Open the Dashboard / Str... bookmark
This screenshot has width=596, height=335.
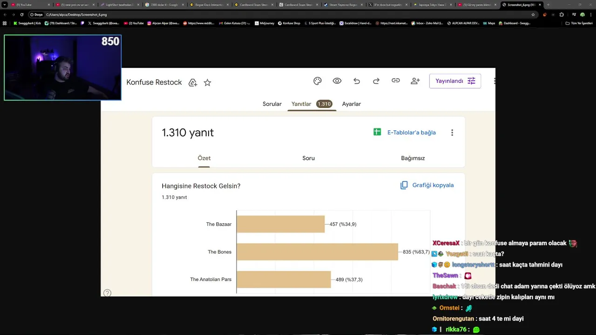(61, 23)
